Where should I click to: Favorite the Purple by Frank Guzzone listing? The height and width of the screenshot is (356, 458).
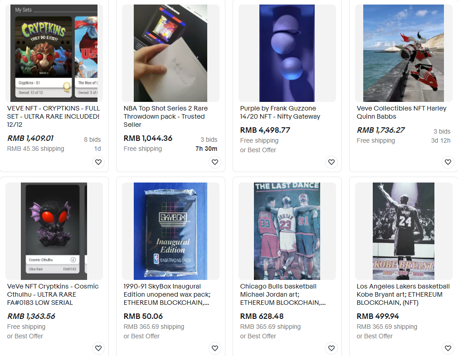[331, 162]
